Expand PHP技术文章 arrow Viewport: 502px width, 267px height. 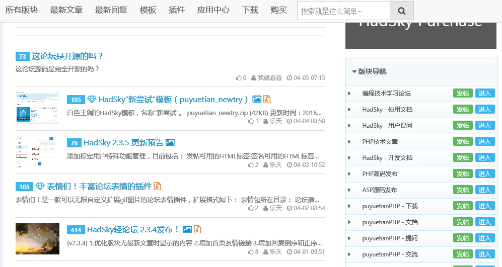point(349,142)
